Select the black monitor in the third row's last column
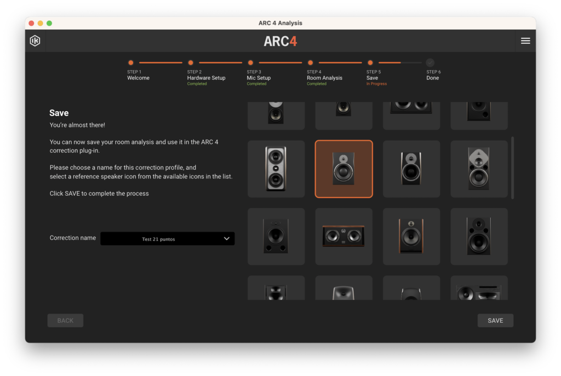The height and width of the screenshot is (376, 561). click(479, 236)
